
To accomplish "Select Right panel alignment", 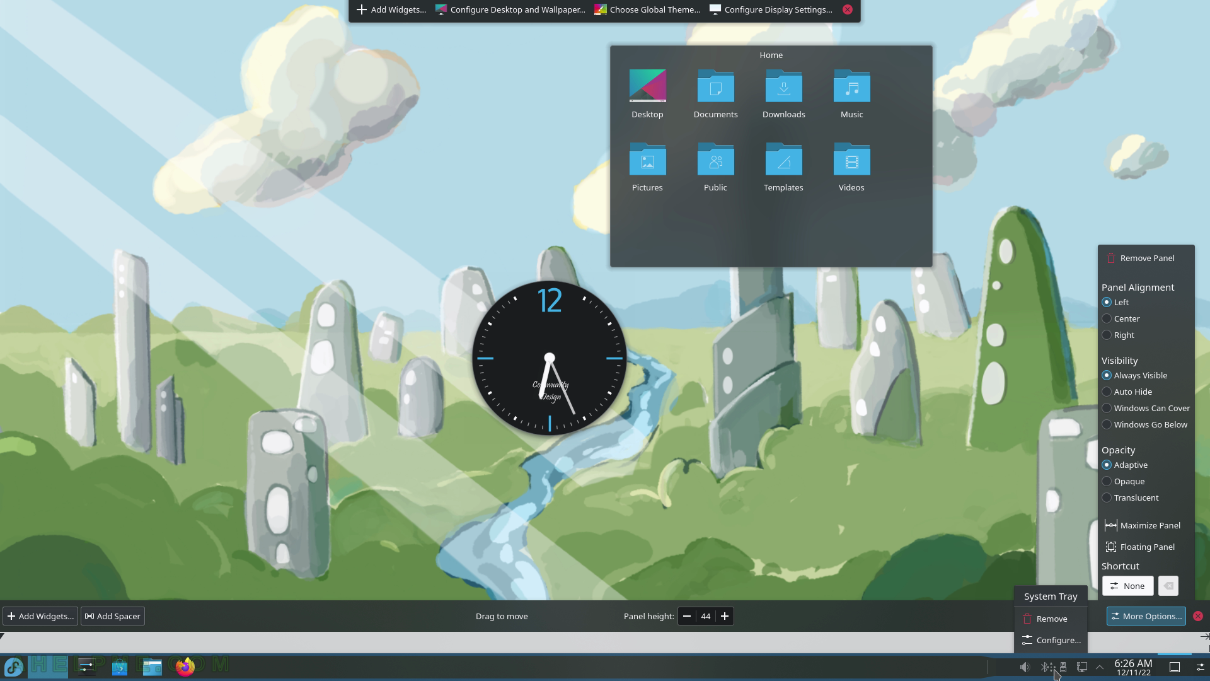I will pyautogui.click(x=1118, y=335).
